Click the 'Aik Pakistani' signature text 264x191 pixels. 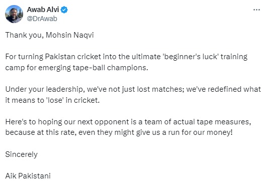[28, 176]
